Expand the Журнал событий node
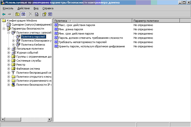 9,53
